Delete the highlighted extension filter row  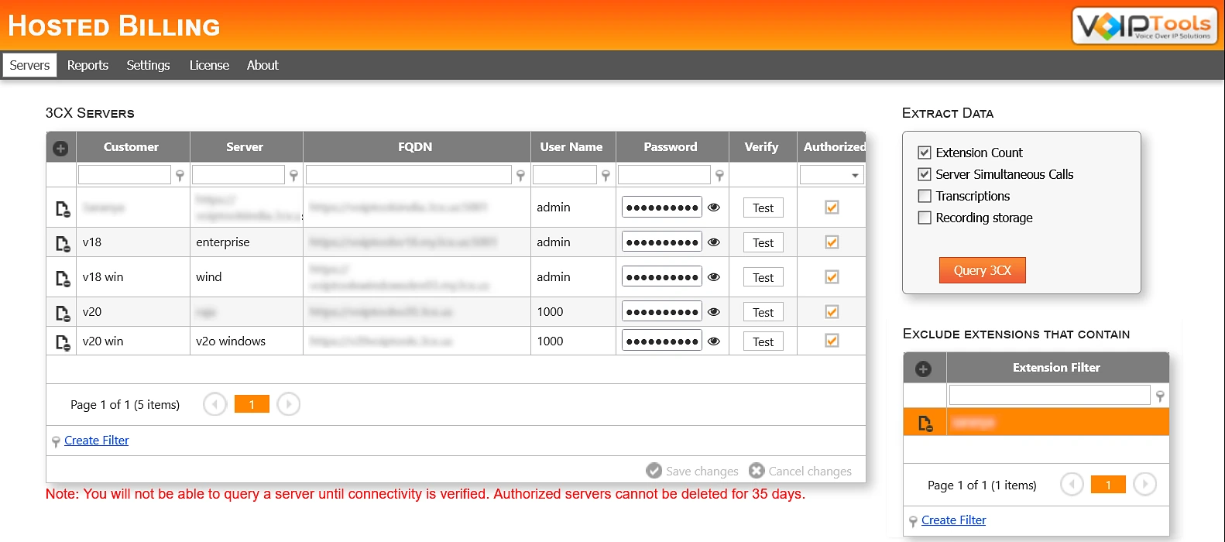[x=925, y=423]
